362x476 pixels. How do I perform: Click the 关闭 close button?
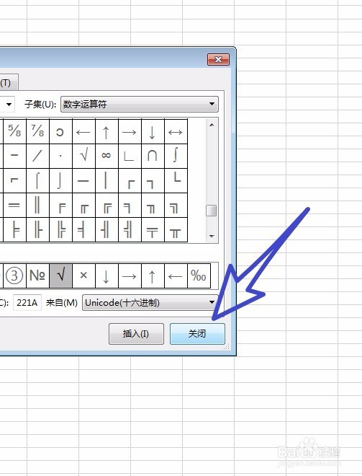click(x=197, y=334)
